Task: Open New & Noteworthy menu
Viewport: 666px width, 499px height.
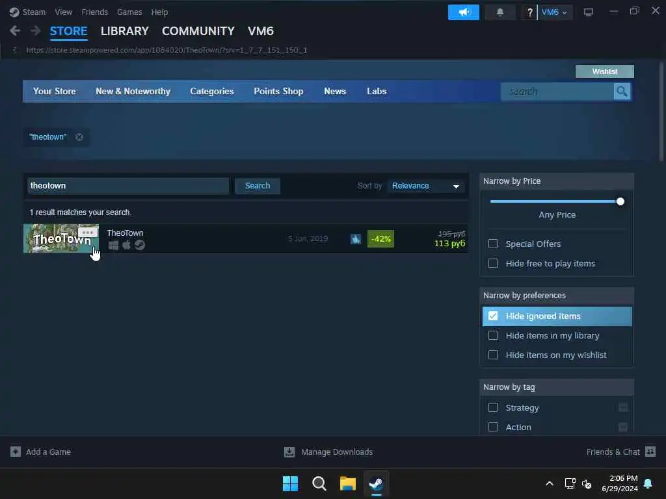Action: (x=133, y=91)
